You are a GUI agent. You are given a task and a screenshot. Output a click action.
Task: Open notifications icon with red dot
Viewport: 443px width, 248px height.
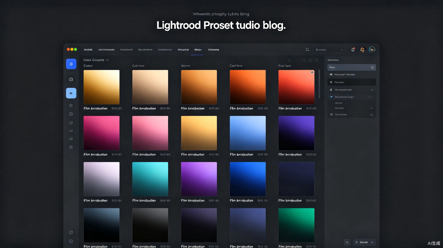coord(353,50)
